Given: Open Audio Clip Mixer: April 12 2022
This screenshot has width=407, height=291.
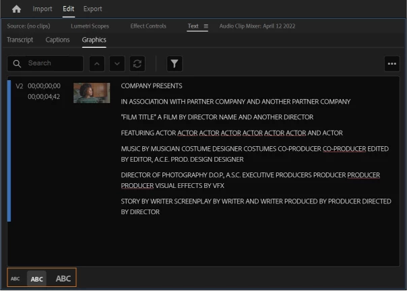Looking at the screenshot, I should coord(257,26).
